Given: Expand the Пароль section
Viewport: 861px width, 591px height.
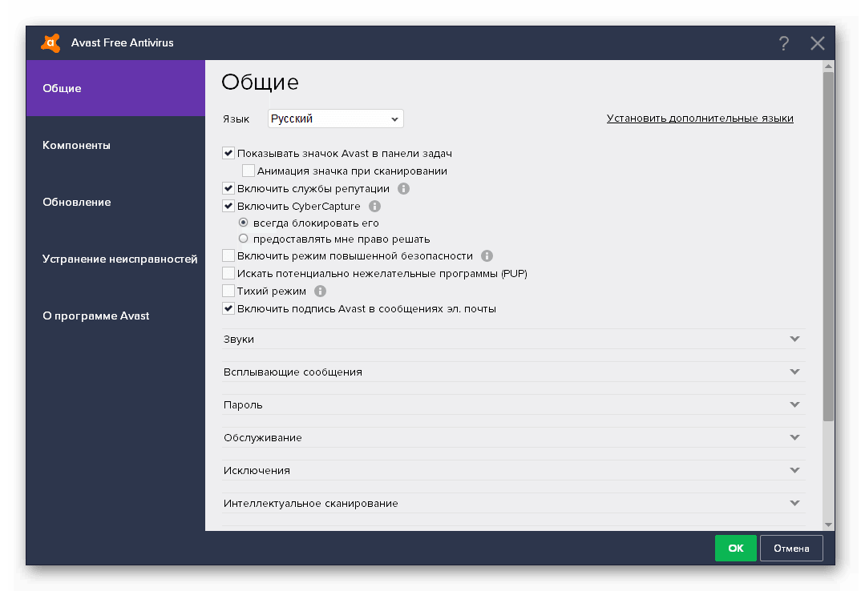Looking at the screenshot, I should click(513, 405).
